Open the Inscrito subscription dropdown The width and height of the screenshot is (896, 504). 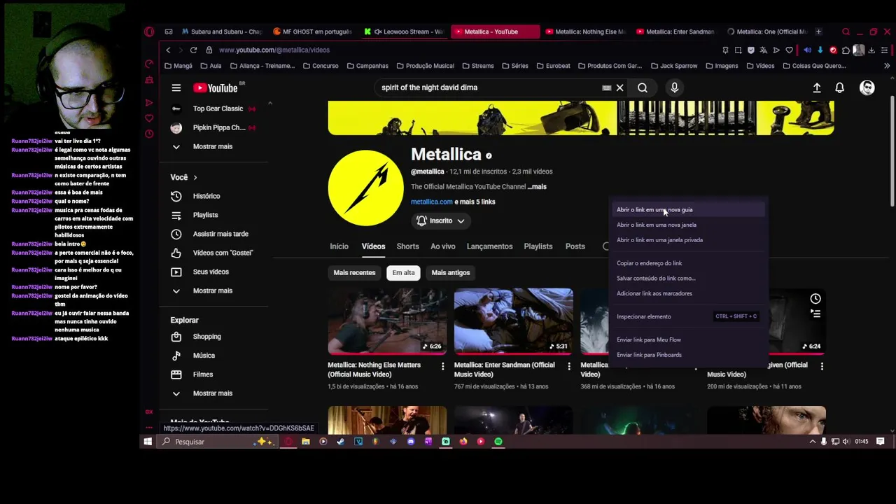[x=441, y=220]
